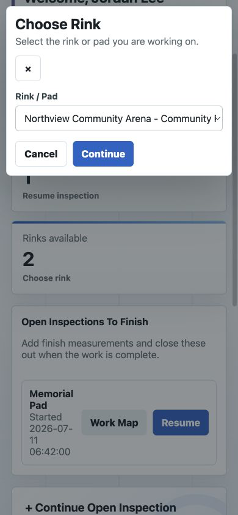
Task: Click the Rinks available card
Action: pyautogui.click(x=119, y=257)
